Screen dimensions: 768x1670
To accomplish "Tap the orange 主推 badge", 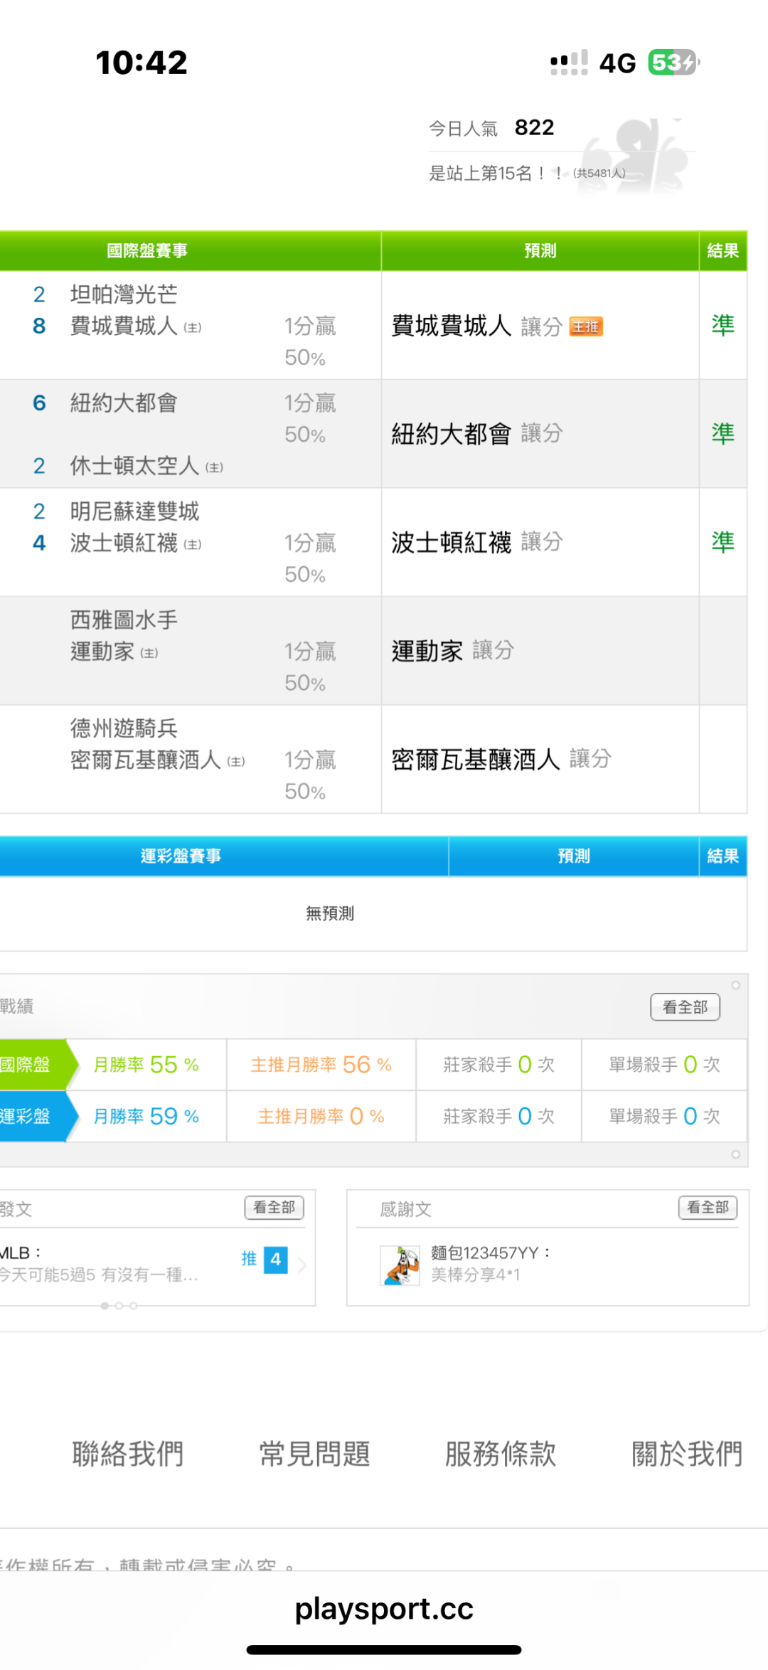I will 586,326.
